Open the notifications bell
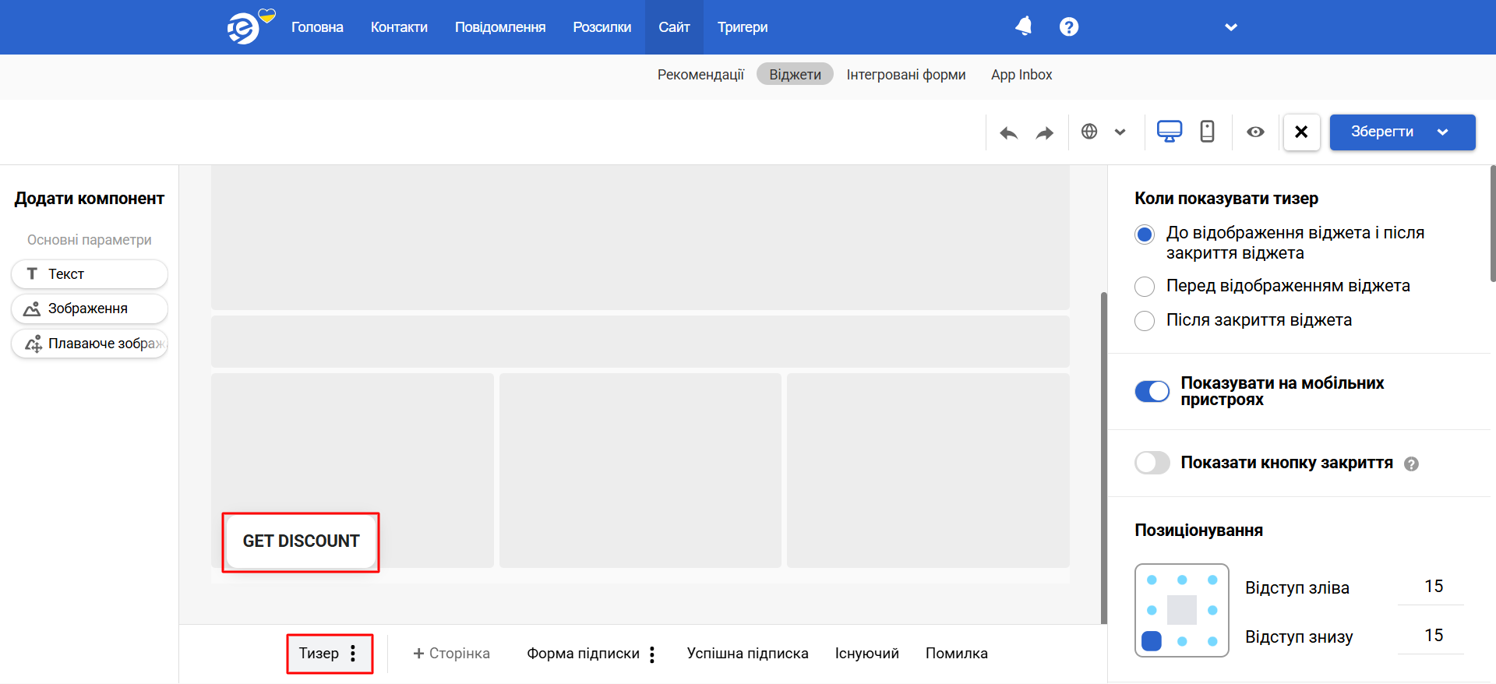Viewport: 1496px width, 684px height. (1024, 26)
